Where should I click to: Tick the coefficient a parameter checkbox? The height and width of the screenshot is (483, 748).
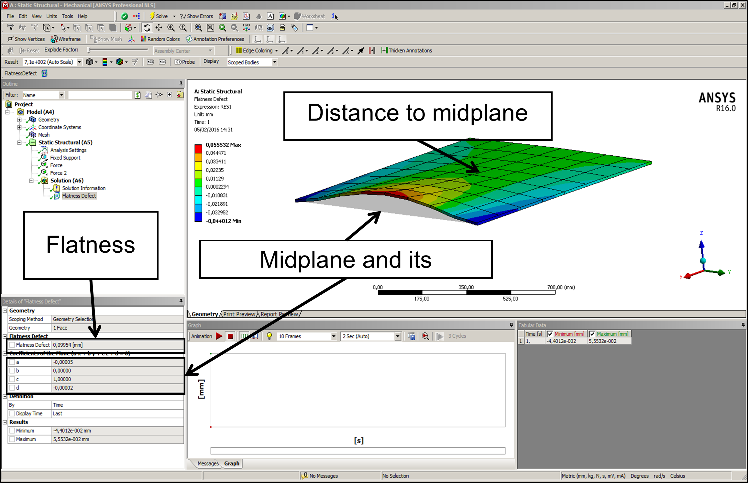click(12, 362)
